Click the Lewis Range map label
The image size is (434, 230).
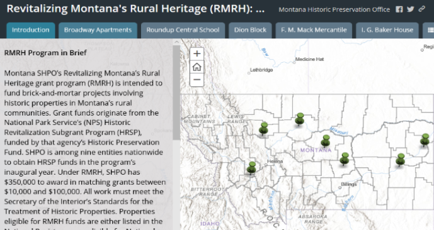236,119
